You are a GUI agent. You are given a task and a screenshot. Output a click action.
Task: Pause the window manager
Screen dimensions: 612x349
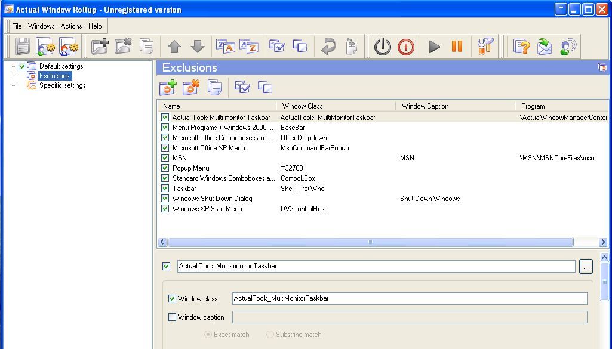[x=456, y=46]
